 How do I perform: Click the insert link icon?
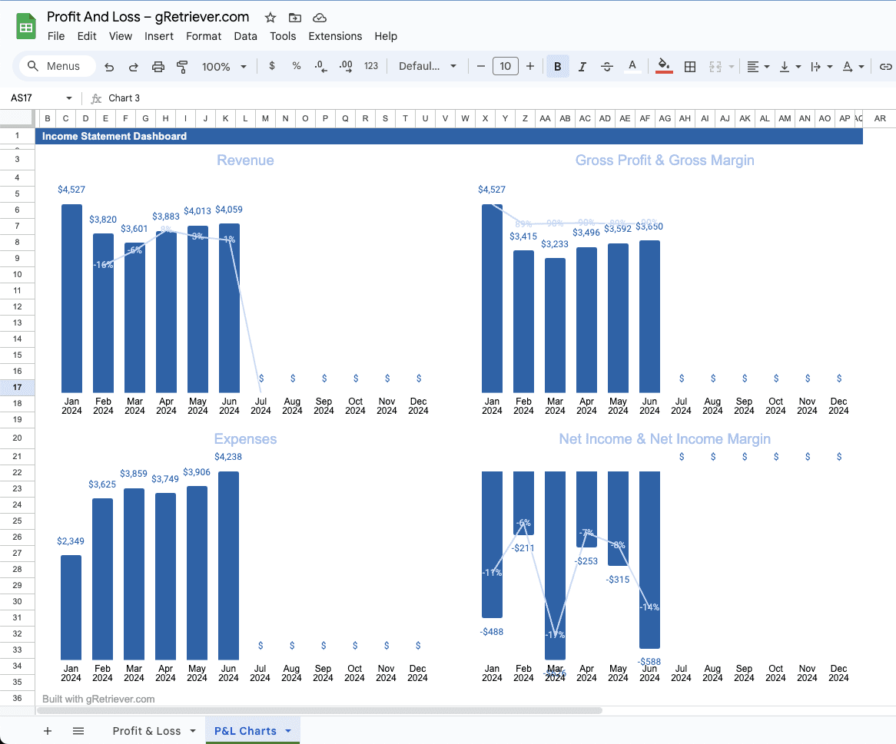click(x=885, y=67)
